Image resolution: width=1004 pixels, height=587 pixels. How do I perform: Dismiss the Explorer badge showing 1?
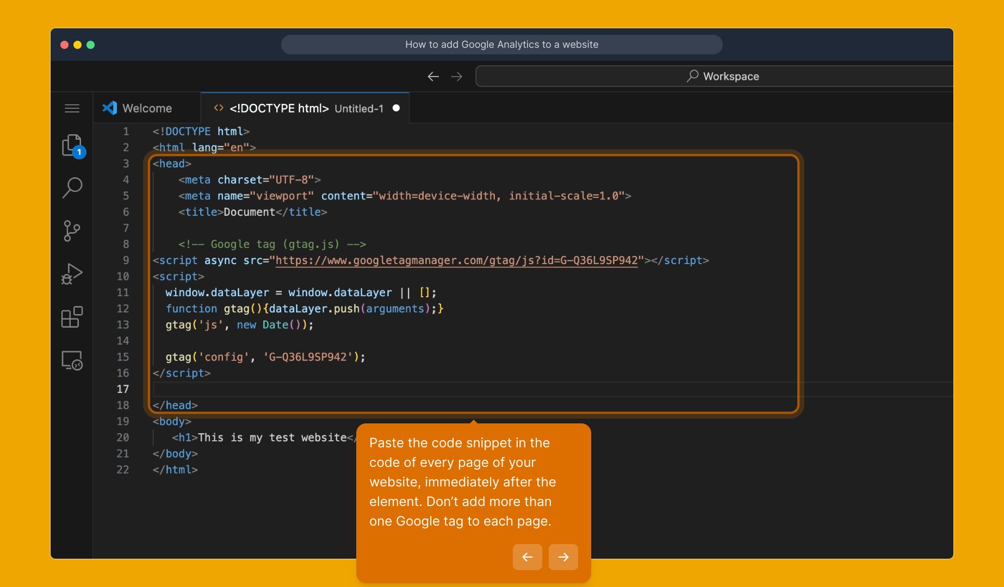point(79,152)
